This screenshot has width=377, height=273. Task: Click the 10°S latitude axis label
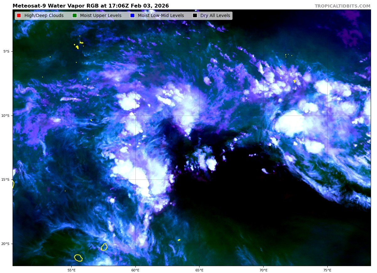pos(6,116)
